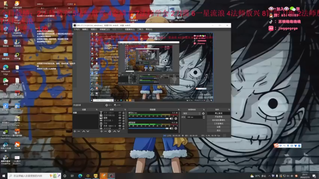Click the transition duration spinner arrows
The height and width of the screenshot is (179, 319).
[x=204, y=117]
